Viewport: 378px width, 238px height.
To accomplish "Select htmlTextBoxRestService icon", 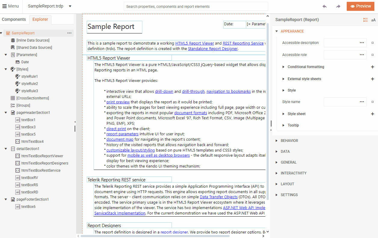I will (x=18, y=171).
